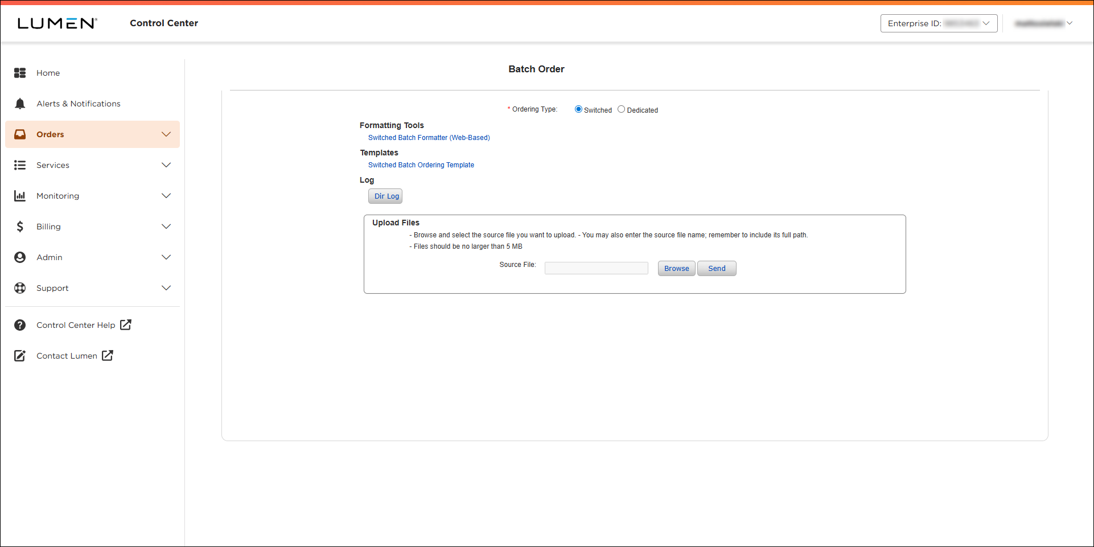The image size is (1094, 547).
Task: Collapse the Orders menu chevron
Action: click(166, 134)
